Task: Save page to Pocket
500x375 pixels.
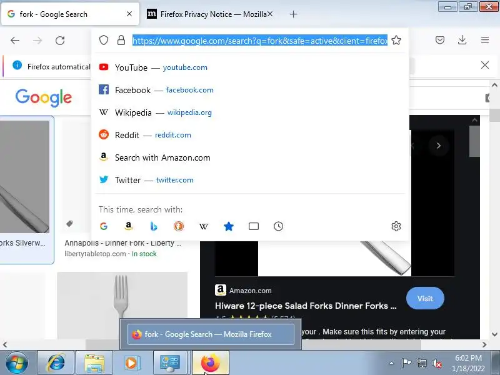Action: (440, 40)
